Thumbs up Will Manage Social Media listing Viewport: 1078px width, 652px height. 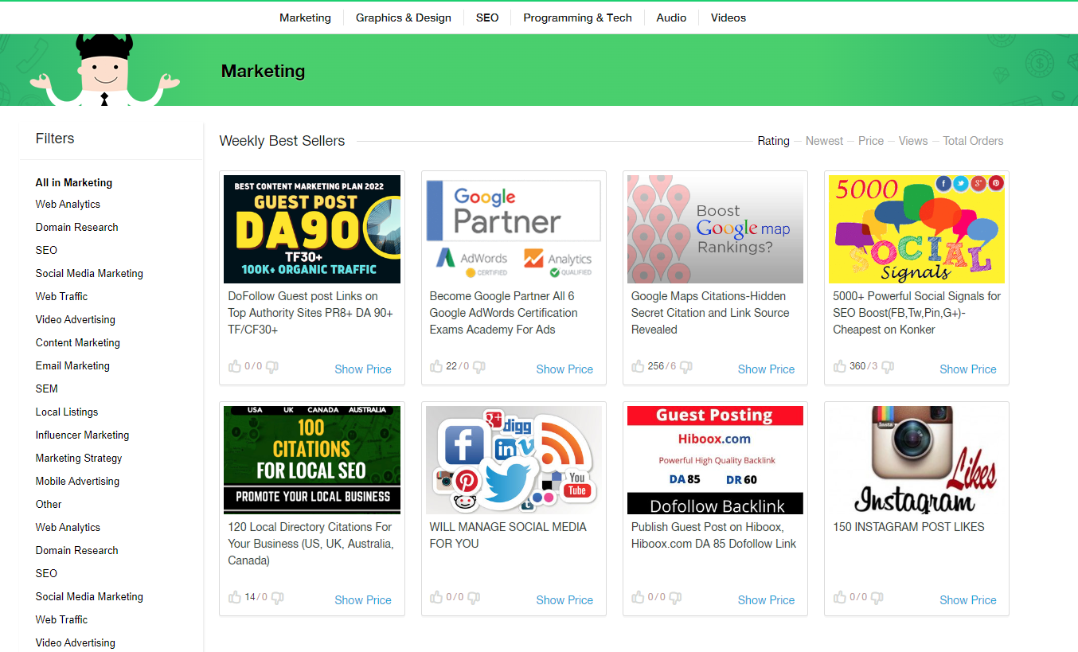(436, 598)
